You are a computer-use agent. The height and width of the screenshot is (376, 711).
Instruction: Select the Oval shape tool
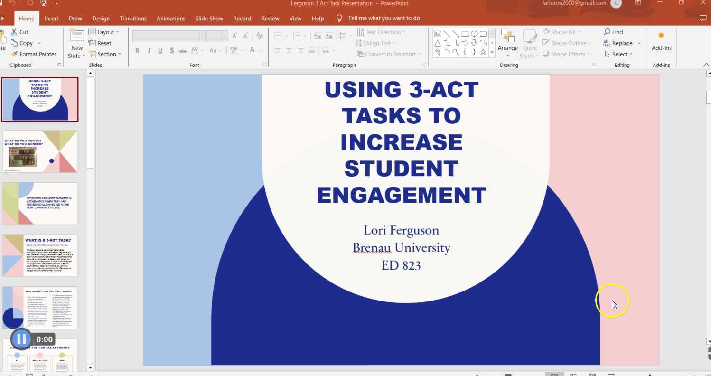click(x=474, y=33)
